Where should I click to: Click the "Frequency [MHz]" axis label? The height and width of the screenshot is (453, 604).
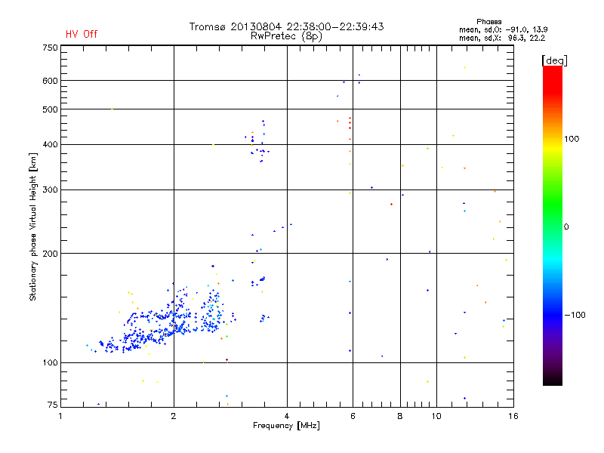click(286, 426)
